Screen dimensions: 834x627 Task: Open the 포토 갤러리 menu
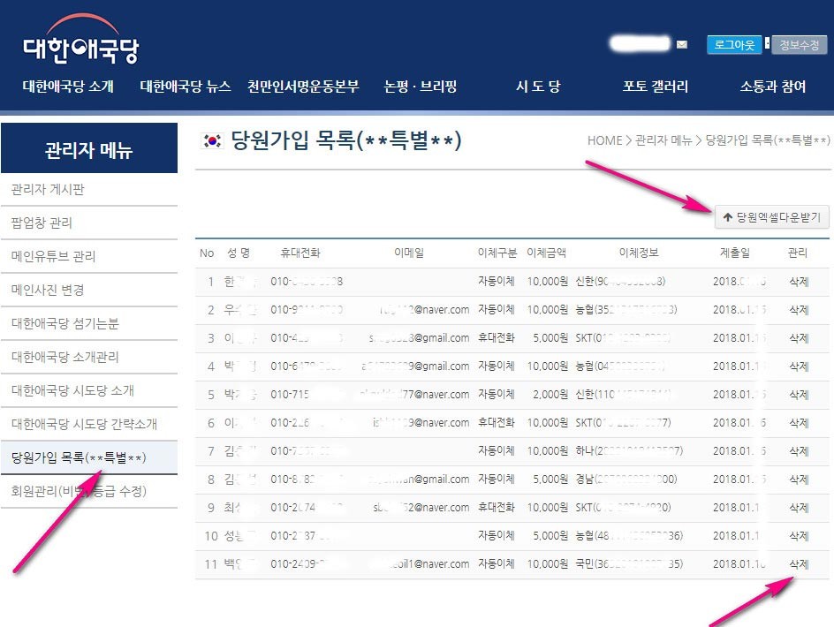pos(655,87)
